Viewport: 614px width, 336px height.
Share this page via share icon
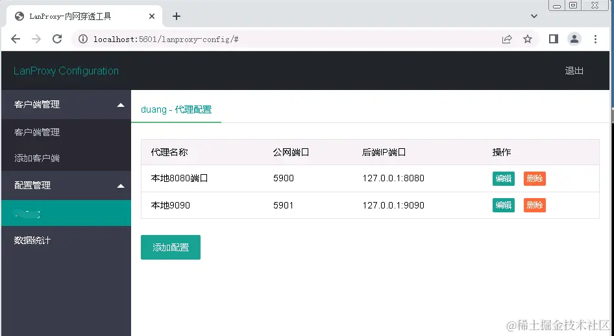pyautogui.click(x=507, y=39)
